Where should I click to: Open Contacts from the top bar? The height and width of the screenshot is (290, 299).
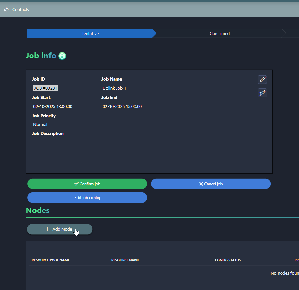point(20,9)
